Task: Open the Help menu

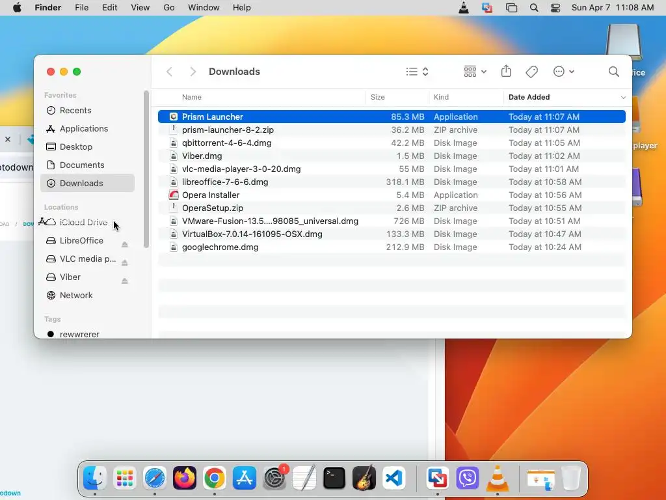Action: click(x=242, y=8)
